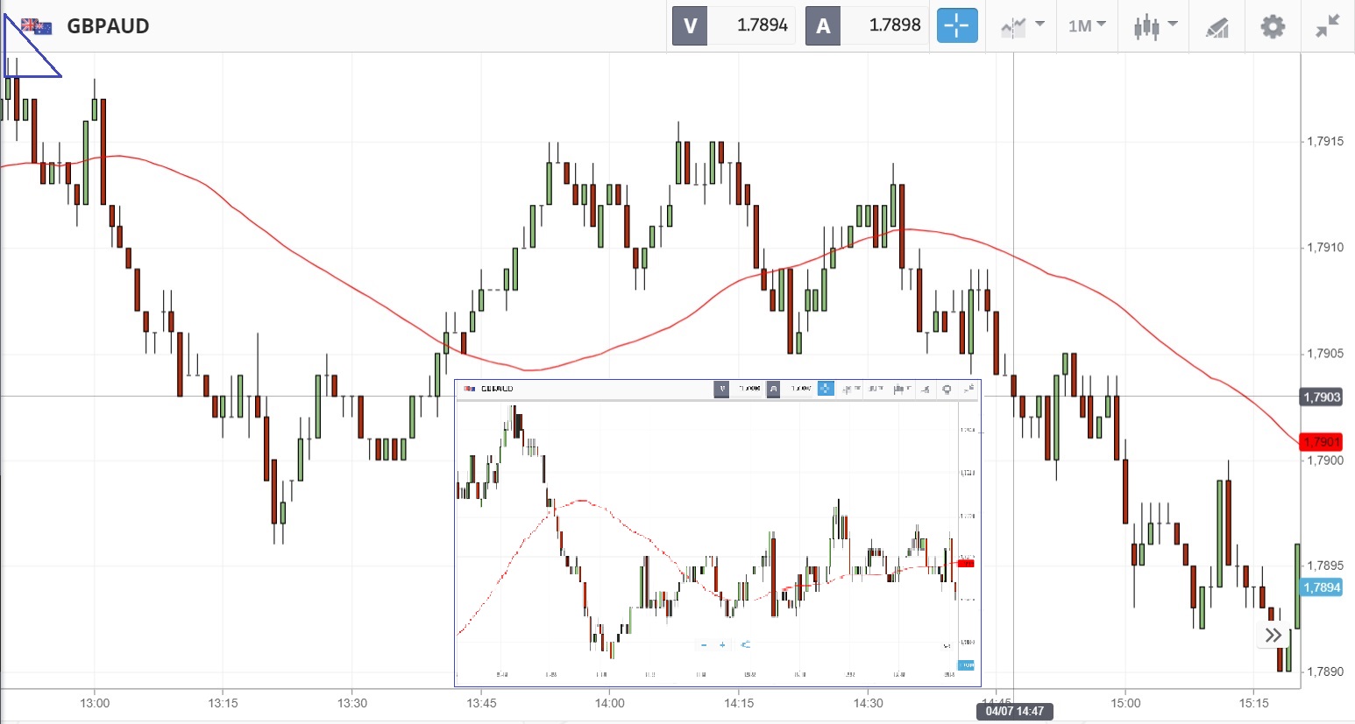Click the blue 1.7894 price tag on axis
This screenshot has height=724, width=1355.
point(1322,587)
